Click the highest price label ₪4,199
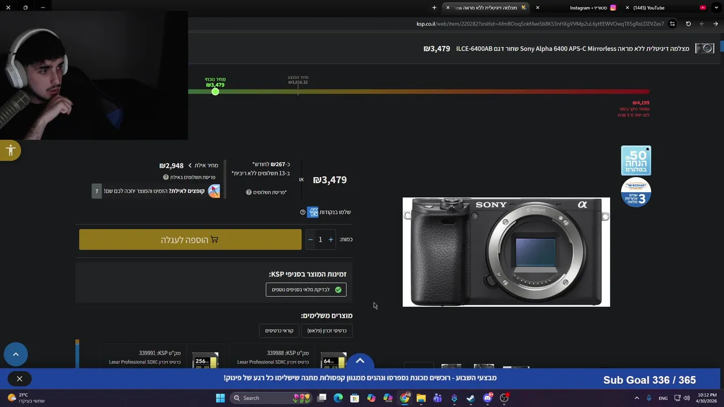This screenshot has height=407, width=724. point(641,103)
